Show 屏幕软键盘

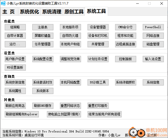click(x=43, y=36)
